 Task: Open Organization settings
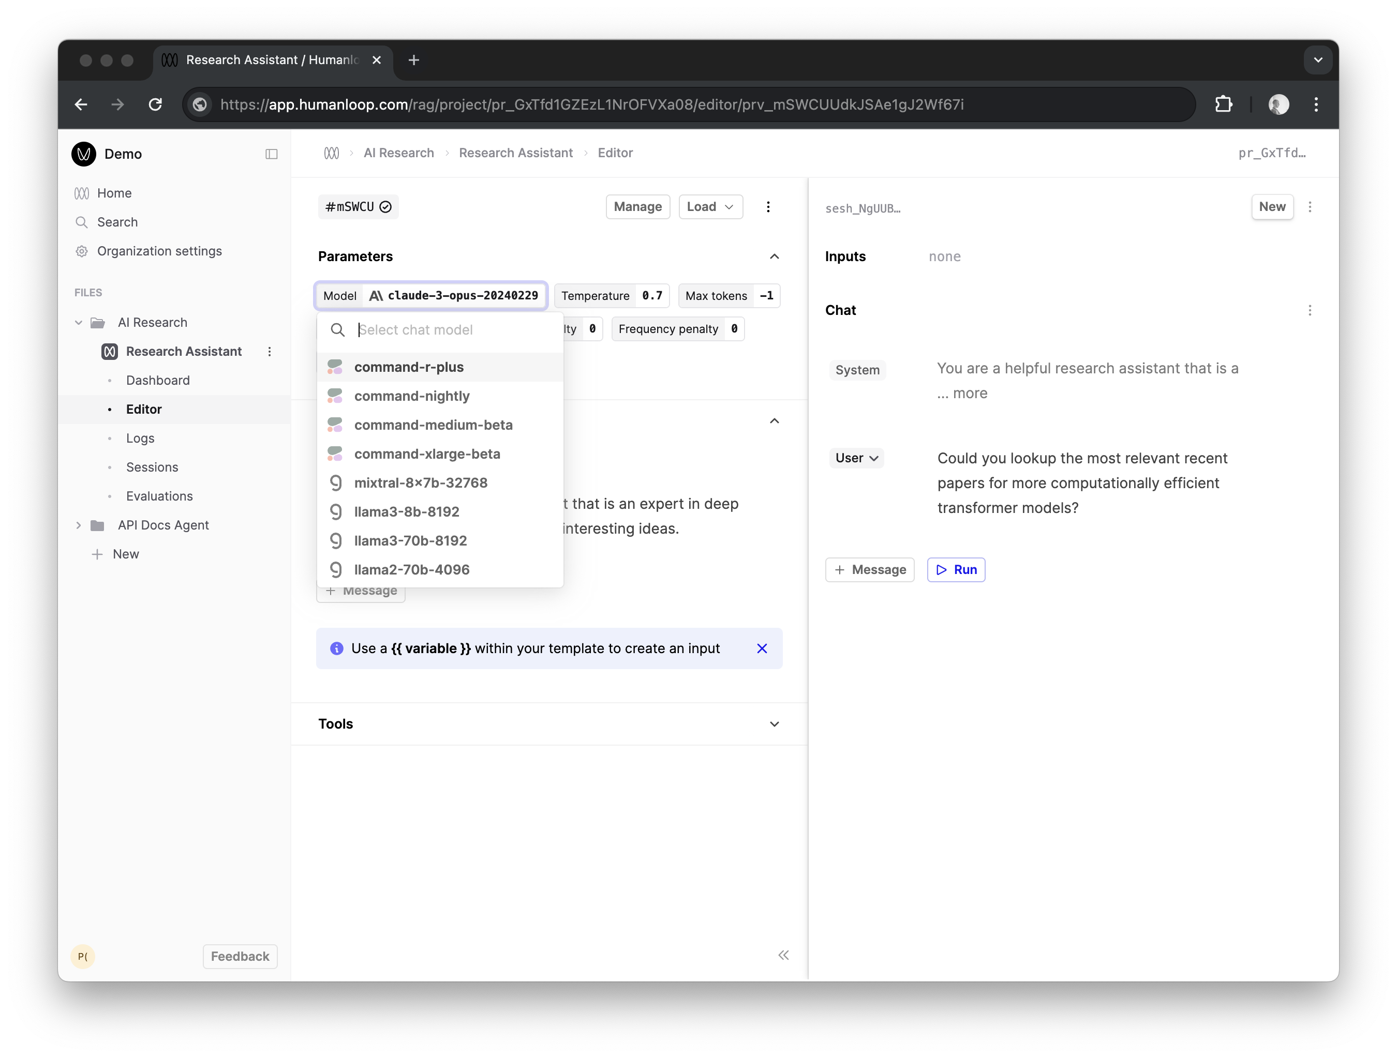coord(159,251)
